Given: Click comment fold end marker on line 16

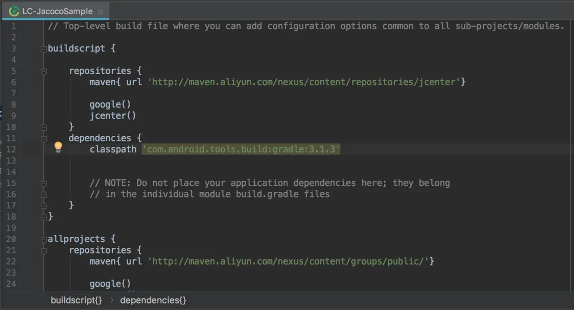Looking at the screenshot, I should click(x=44, y=195).
